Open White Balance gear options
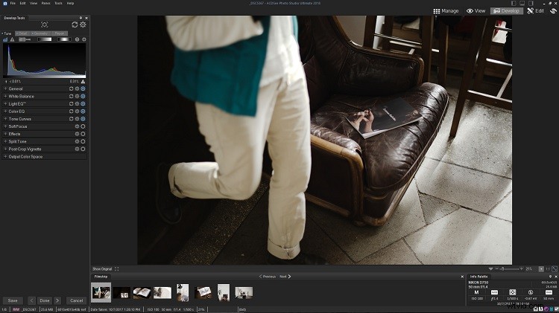Screen dimensions: 559x313 coord(77,97)
